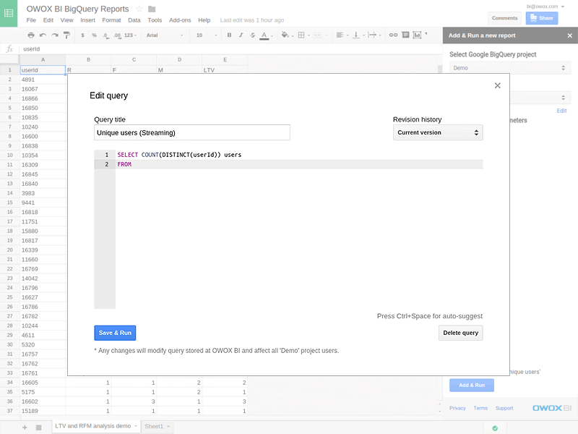Image resolution: width=578 pixels, height=434 pixels.
Task: Click the Merge cells icon
Action: coord(317,35)
